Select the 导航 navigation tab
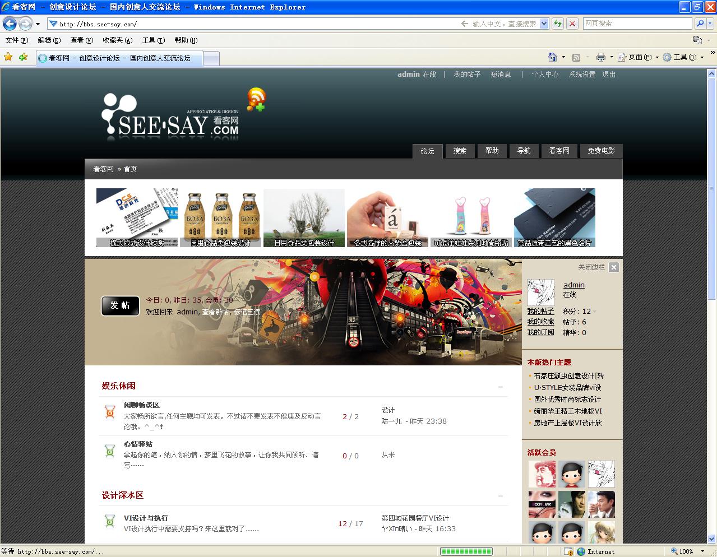 (524, 151)
